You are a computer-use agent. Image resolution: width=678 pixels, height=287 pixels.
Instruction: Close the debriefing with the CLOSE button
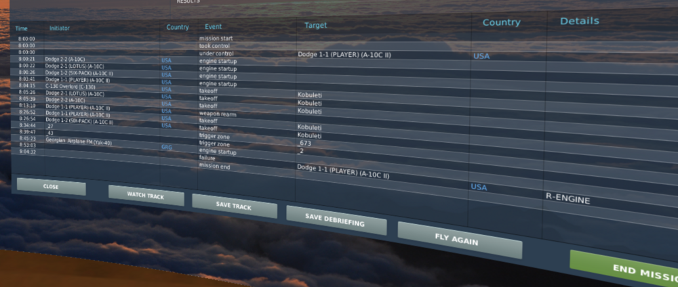(x=51, y=186)
